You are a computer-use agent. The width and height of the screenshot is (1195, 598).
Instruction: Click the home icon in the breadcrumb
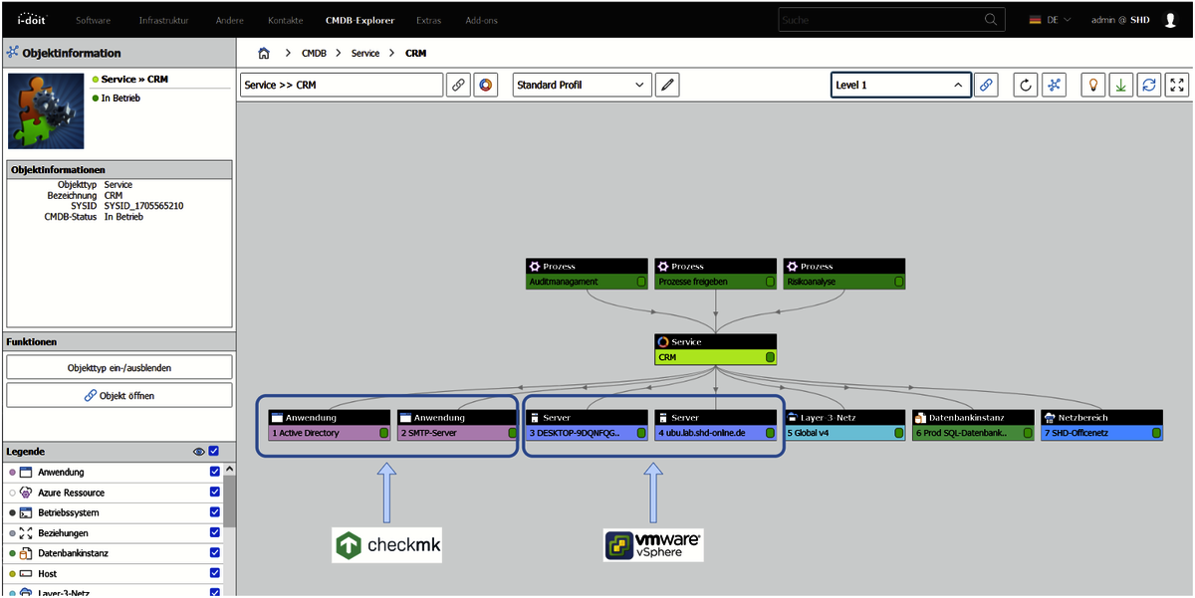[264, 53]
